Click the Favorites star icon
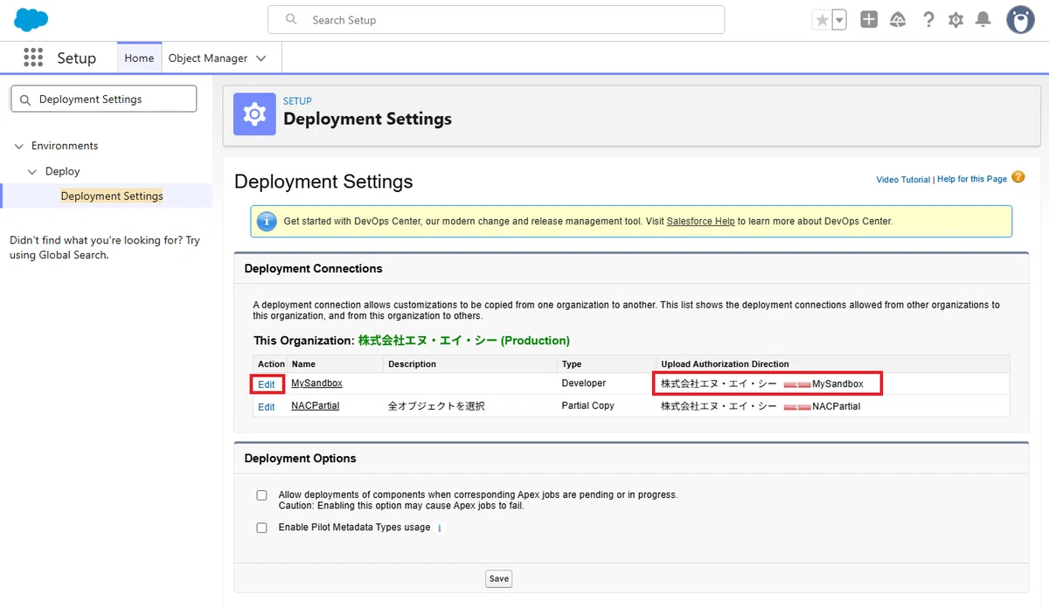Viewport: 1049px width, 607px height. 822,19
